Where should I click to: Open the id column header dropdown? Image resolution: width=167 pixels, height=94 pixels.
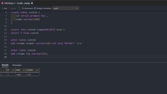[13, 70]
